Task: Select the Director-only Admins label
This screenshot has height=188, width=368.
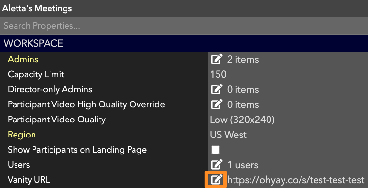Action: (x=50, y=89)
